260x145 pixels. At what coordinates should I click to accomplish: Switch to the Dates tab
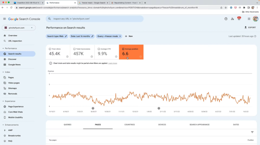pos(236,125)
